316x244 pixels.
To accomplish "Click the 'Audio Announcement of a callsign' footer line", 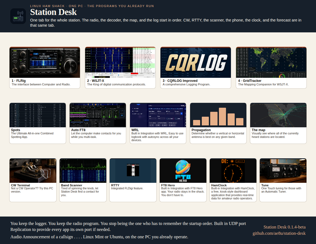I will pyautogui.click(x=99, y=237).
